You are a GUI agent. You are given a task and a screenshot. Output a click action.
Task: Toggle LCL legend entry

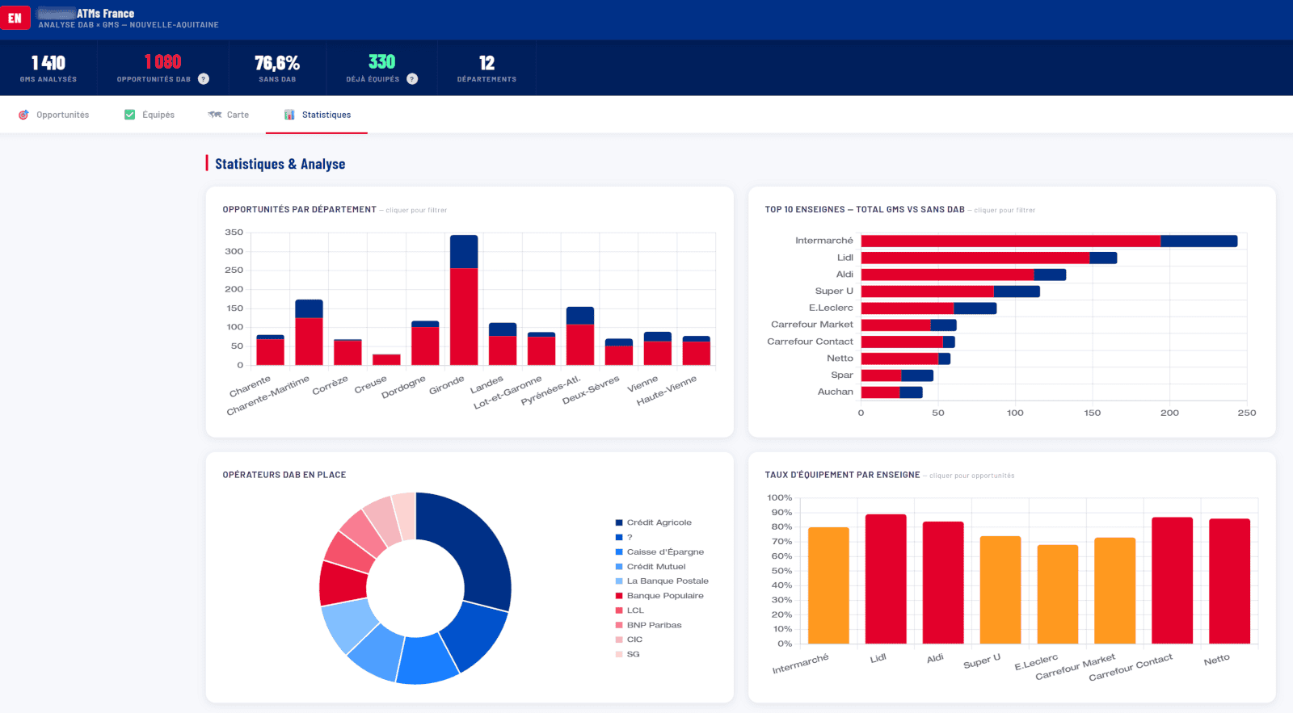630,610
